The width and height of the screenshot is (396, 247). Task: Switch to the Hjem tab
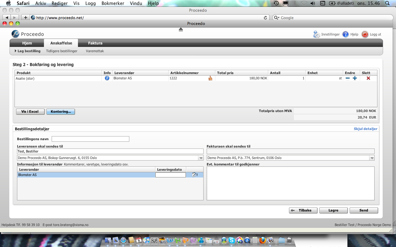pyautogui.click(x=27, y=43)
